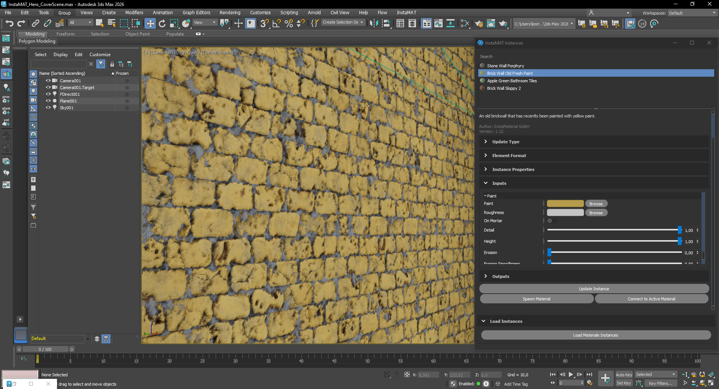This screenshot has width=719, height=389.
Task: Open the Graph Editors menu
Action: 196,13
